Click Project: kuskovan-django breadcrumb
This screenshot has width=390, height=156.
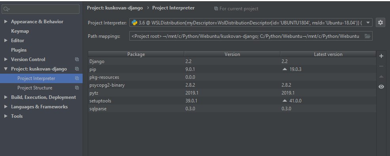tap(115, 8)
